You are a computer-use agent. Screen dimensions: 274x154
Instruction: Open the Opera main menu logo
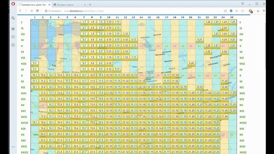coord(13,4)
